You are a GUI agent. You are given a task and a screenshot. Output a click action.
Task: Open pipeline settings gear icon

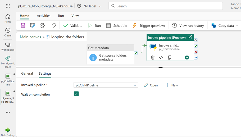pyautogui.click(x=42, y=25)
